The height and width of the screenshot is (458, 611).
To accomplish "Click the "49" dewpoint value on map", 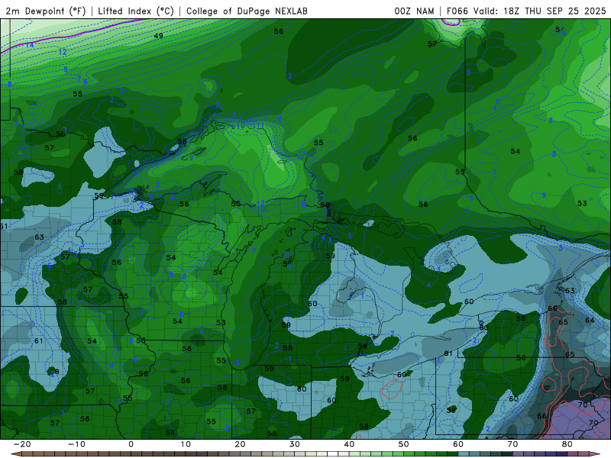I will [x=158, y=36].
